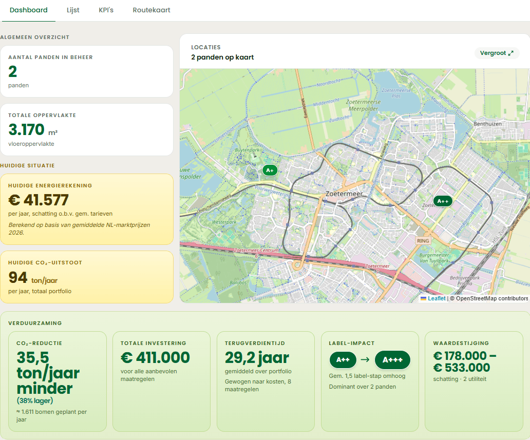Click the 'RING' road label on map
The width and height of the screenshot is (530, 440).
tap(423, 241)
